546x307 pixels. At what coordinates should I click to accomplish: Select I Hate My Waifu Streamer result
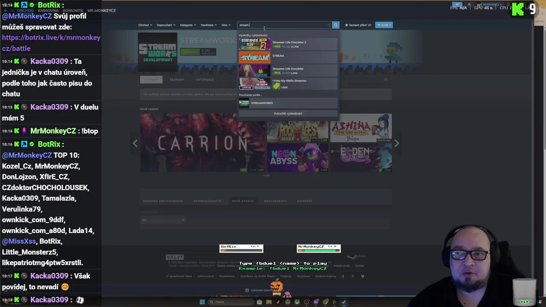pos(288,84)
